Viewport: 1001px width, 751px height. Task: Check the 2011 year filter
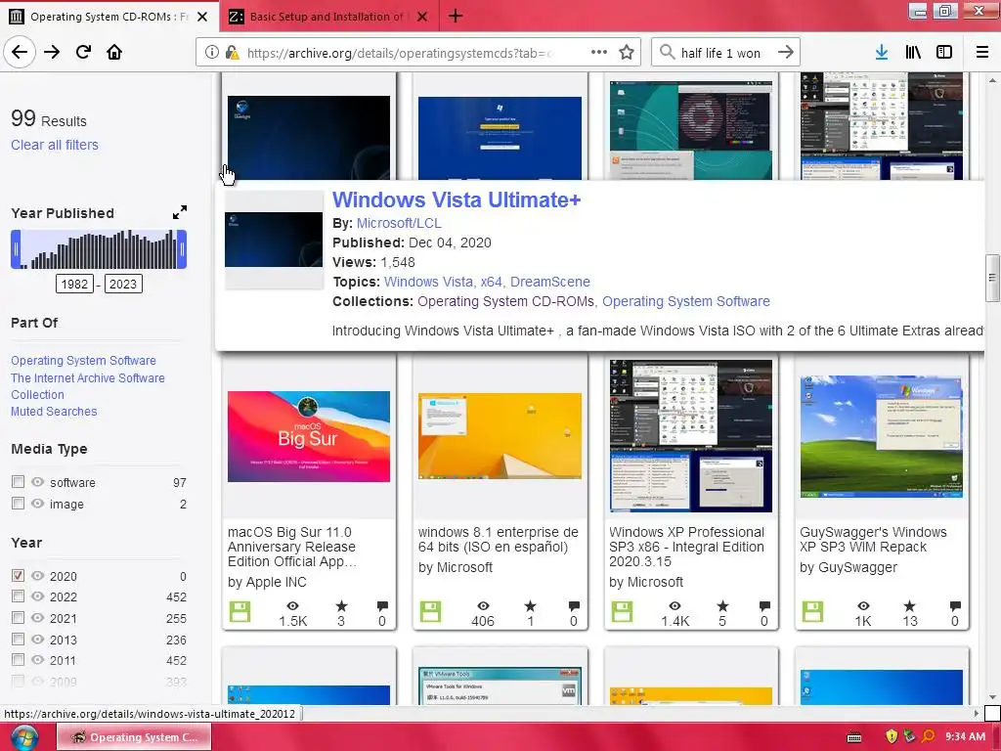18,660
